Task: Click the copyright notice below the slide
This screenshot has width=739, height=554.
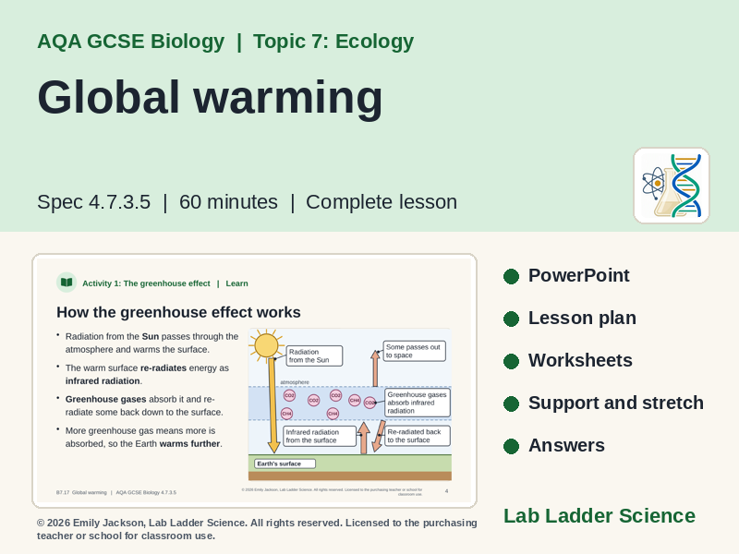Action: click(257, 529)
